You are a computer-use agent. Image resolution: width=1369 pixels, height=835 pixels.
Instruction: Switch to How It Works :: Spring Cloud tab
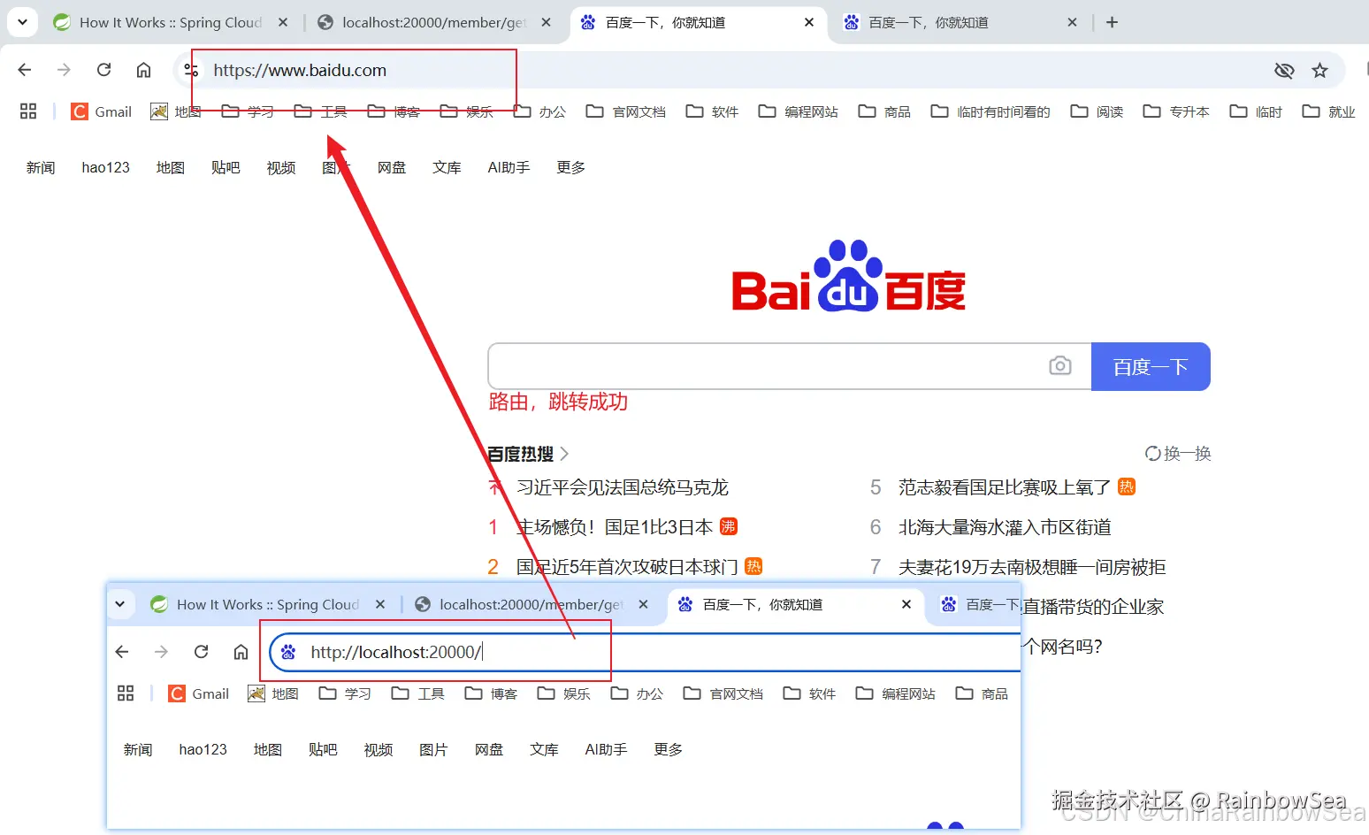tap(170, 22)
